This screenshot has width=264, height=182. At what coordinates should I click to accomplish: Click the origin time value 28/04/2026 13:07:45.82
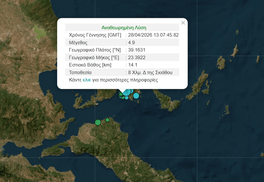pos(153,35)
